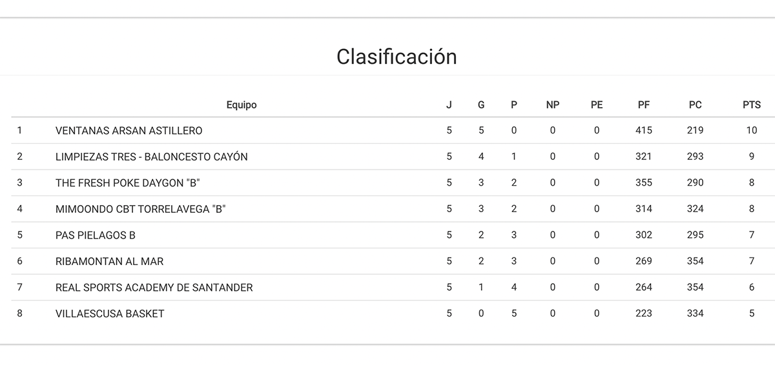
Task: Select REAL SPORTS ACADEMY DE SANTANDER
Action: 154,288
